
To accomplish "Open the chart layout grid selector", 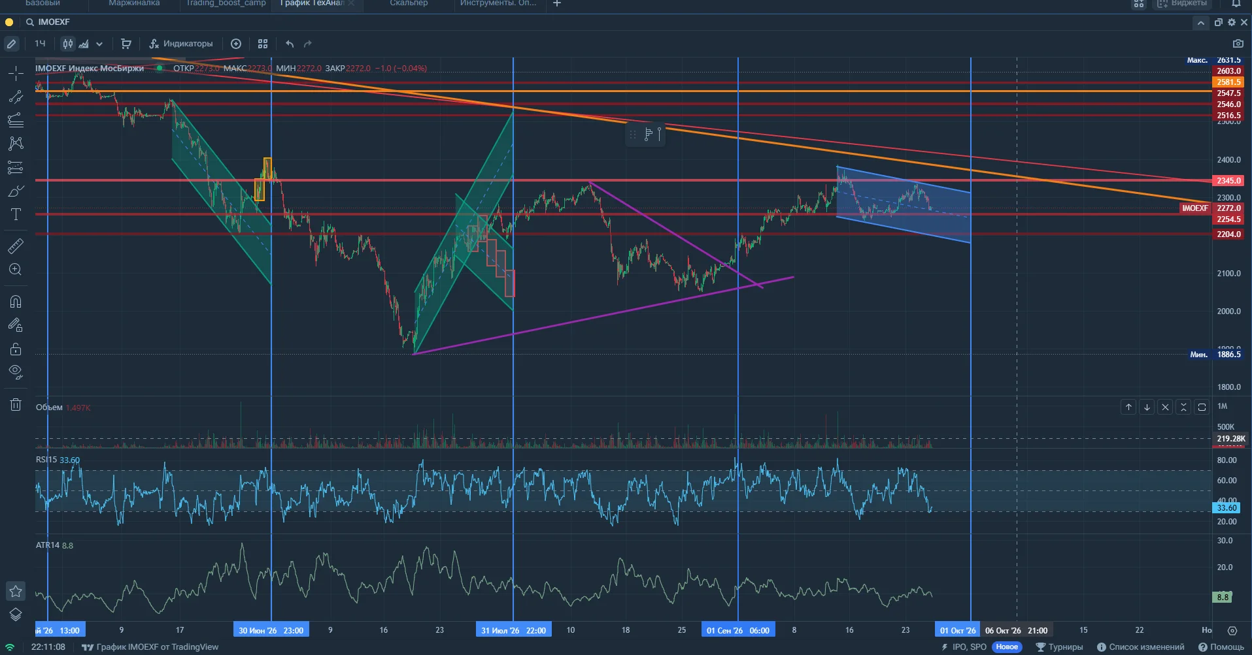I will click(x=263, y=44).
